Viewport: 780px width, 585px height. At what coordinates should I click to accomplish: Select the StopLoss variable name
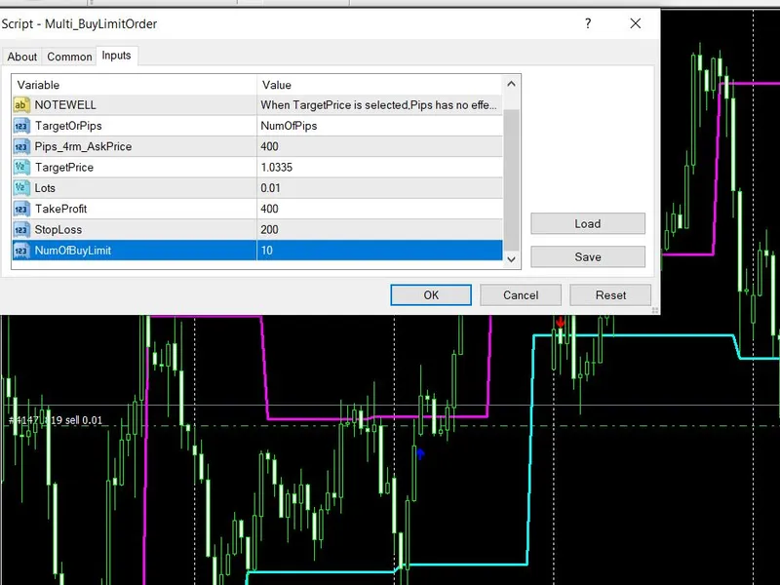pos(58,230)
